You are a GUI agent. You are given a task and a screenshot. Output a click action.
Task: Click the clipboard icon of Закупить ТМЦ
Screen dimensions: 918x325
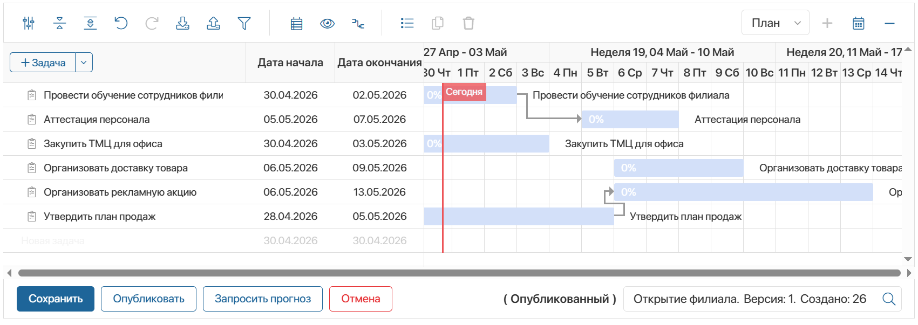click(32, 143)
